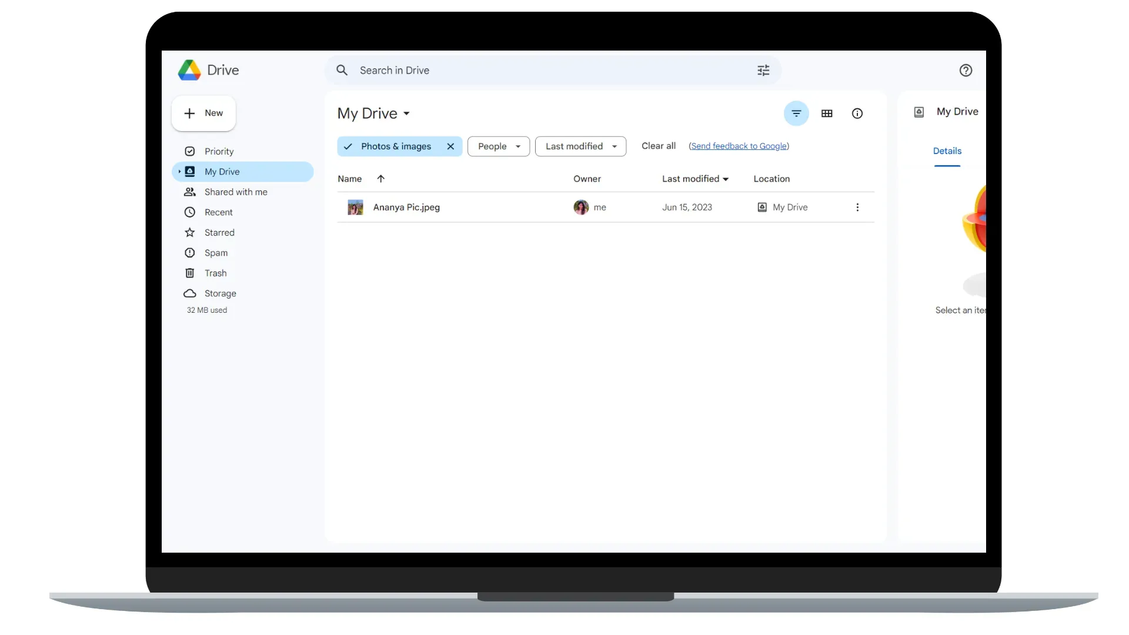Open Shared with me in sidebar

[235, 192]
